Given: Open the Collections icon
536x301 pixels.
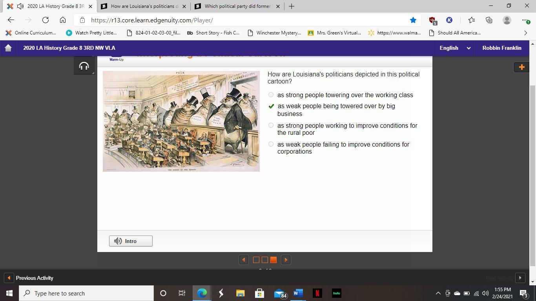Looking at the screenshot, I should [489, 20].
